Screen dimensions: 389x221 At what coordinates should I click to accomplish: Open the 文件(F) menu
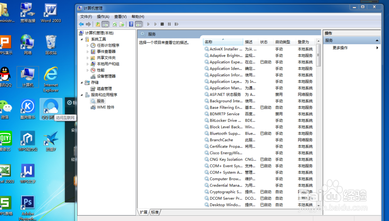click(x=86, y=17)
